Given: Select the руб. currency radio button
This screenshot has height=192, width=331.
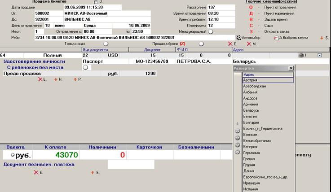Looking at the screenshot, I should coord(13,155).
